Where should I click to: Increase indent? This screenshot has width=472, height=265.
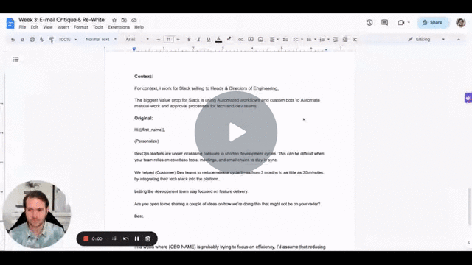(345, 39)
